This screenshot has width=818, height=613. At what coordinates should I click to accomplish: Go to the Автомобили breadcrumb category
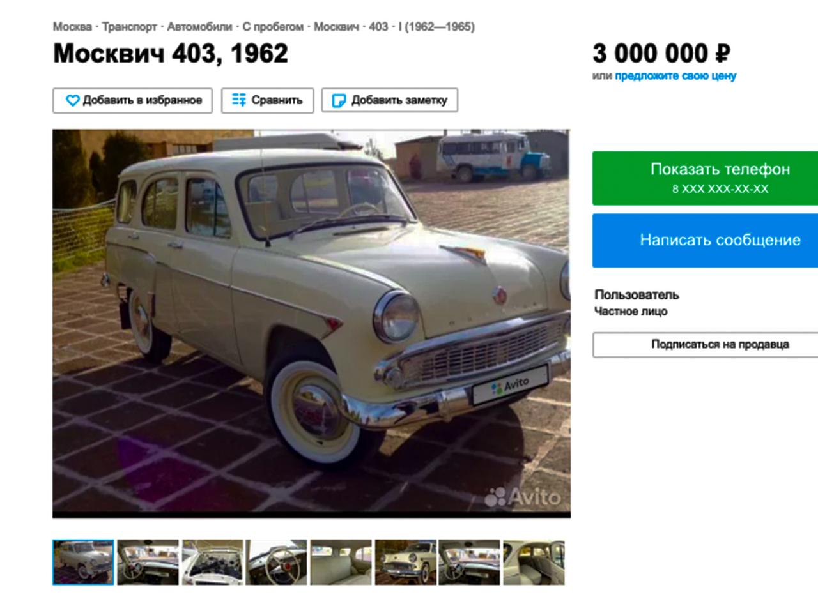coord(199,27)
